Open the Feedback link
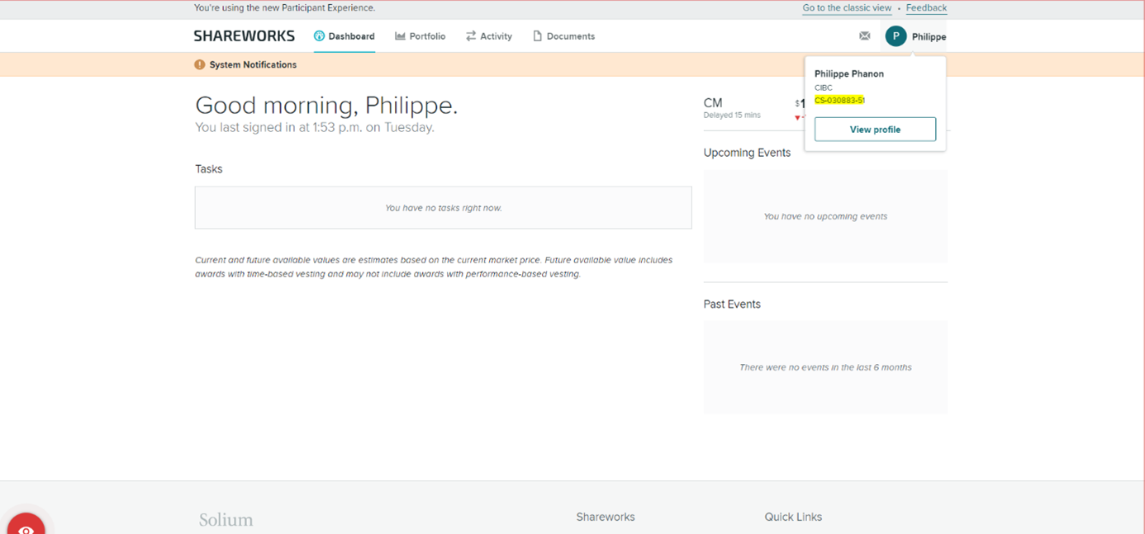The width and height of the screenshot is (1145, 534). click(926, 8)
